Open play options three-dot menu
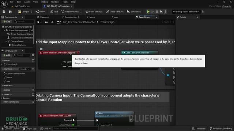This screenshot has width=234, height=131. pyautogui.click(x=165, y=12)
